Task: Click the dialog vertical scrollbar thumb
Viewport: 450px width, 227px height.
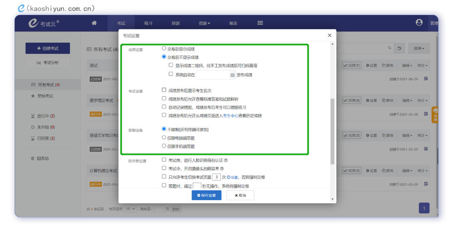Action: tap(332, 131)
